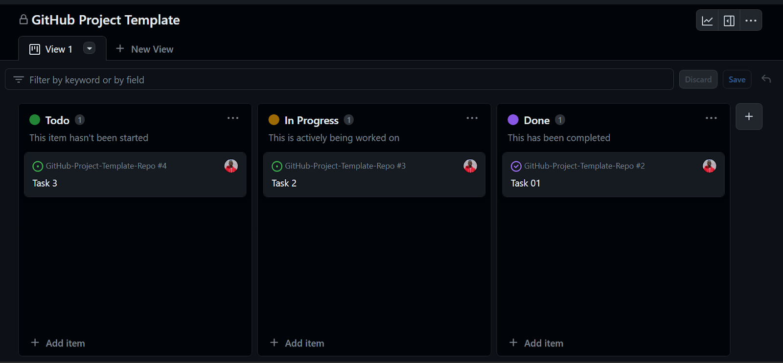783x363 pixels.
Task: Open the Task 2 card title
Action: pos(284,183)
